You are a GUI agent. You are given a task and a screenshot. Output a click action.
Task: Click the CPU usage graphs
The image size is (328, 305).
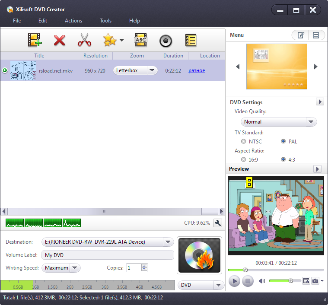pos(43,223)
